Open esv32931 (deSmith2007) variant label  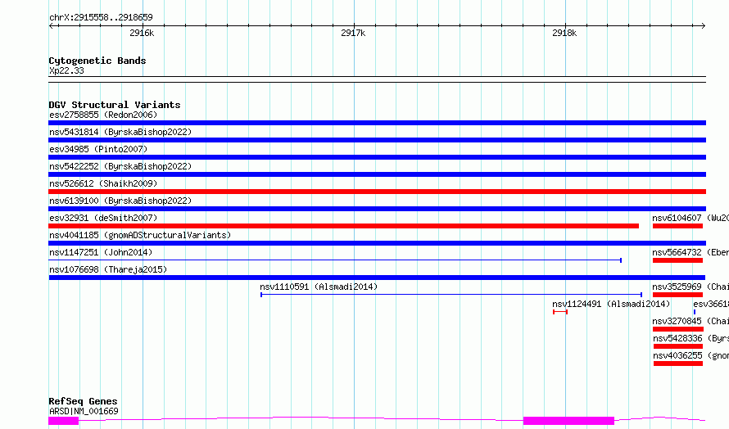(x=103, y=218)
